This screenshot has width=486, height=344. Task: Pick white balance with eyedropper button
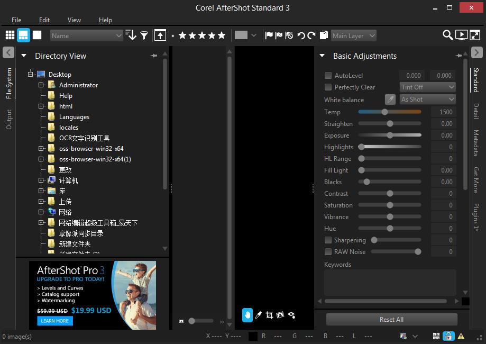point(390,99)
